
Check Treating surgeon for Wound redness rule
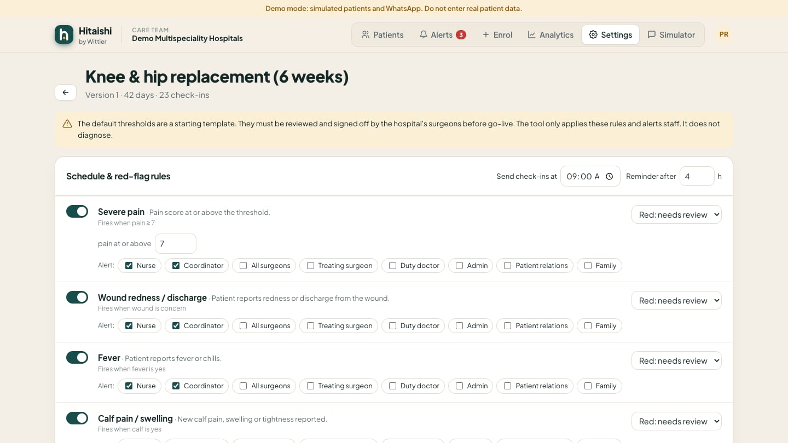click(x=310, y=326)
